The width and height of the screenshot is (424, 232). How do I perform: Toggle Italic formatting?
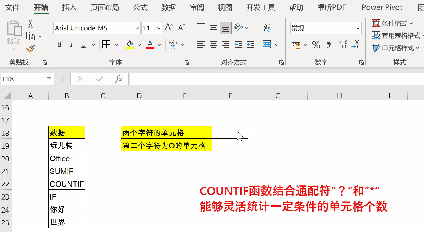71,44
